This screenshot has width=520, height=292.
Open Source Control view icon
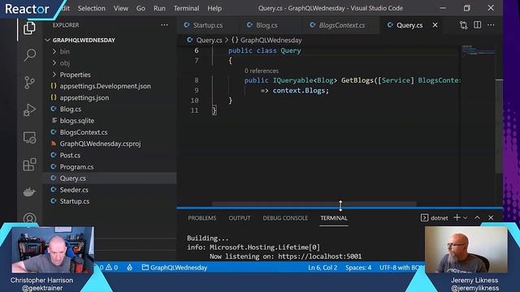(29, 83)
